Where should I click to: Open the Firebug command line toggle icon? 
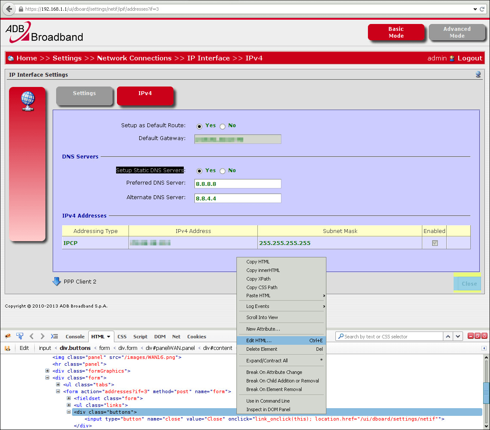click(x=54, y=336)
